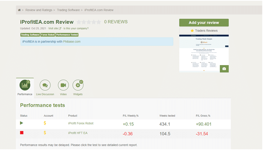Open the website screenshot thumbnail

[x=204, y=54]
